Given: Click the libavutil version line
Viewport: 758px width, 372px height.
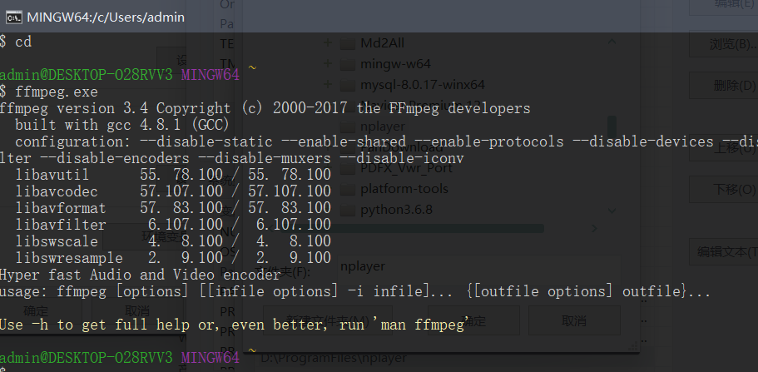Looking at the screenshot, I should (x=173, y=175).
